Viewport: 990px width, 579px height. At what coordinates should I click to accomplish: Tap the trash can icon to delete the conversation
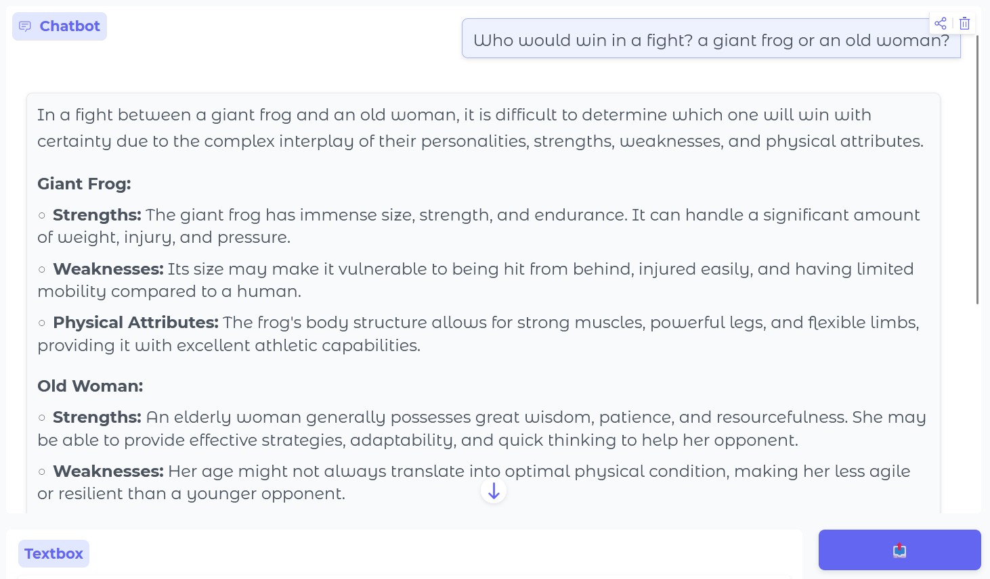click(964, 23)
